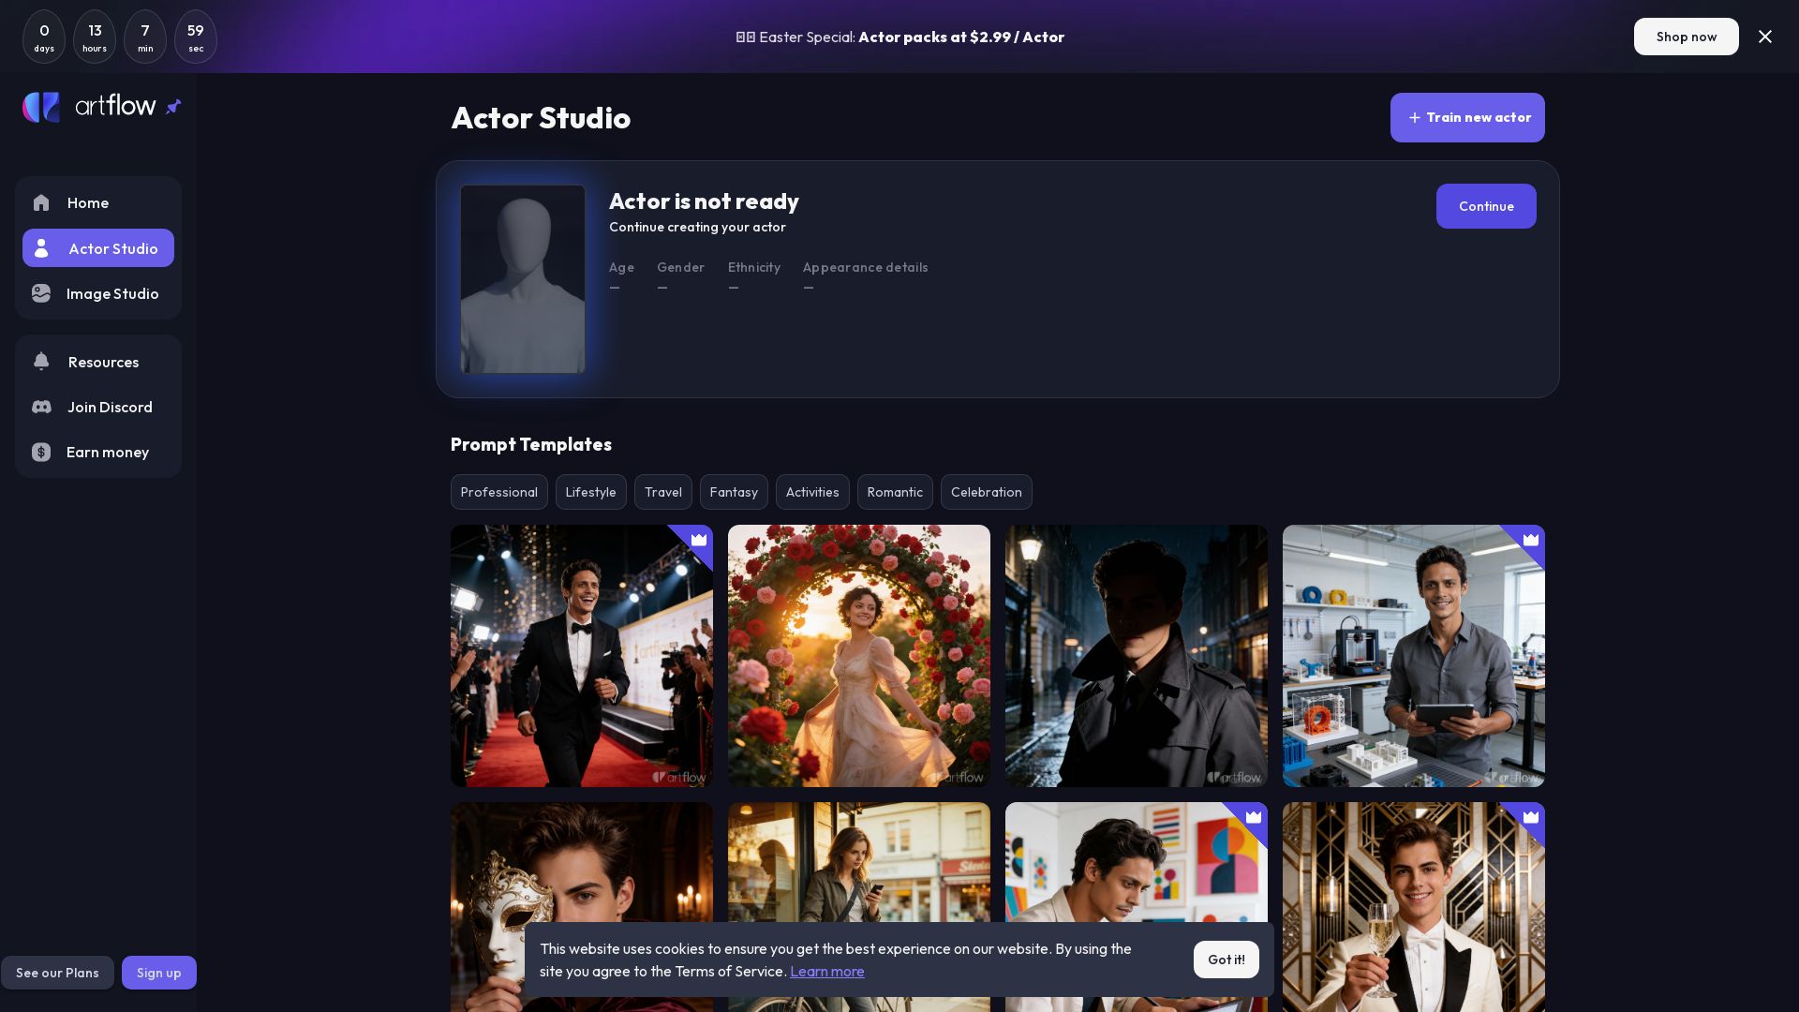Click Continue to finish creating actor
The height and width of the screenshot is (1012, 1799).
pyautogui.click(x=1486, y=206)
